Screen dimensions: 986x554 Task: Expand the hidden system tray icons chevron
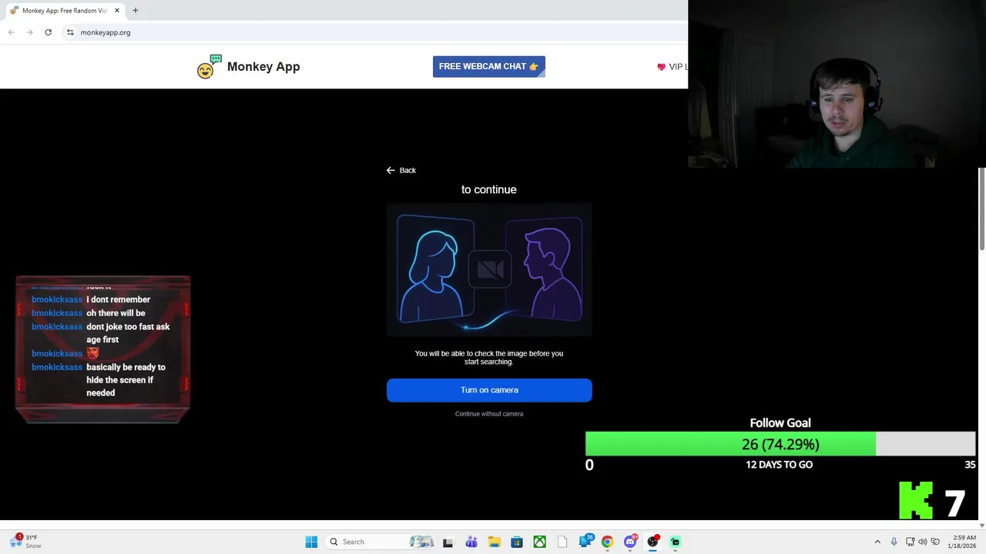pyautogui.click(x=877, y=542)
